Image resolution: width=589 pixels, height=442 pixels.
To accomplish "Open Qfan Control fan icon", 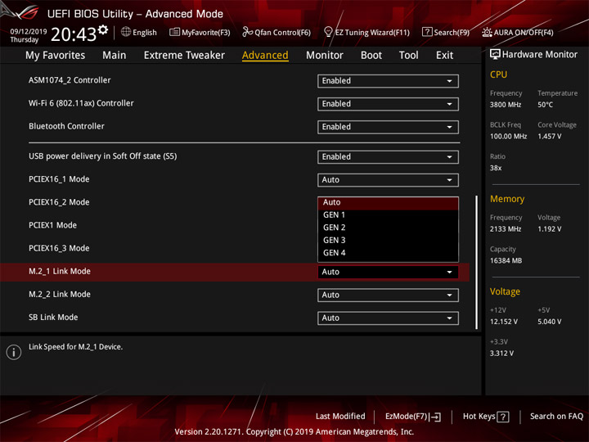I will pyautogui.click(x=248, y=32).
